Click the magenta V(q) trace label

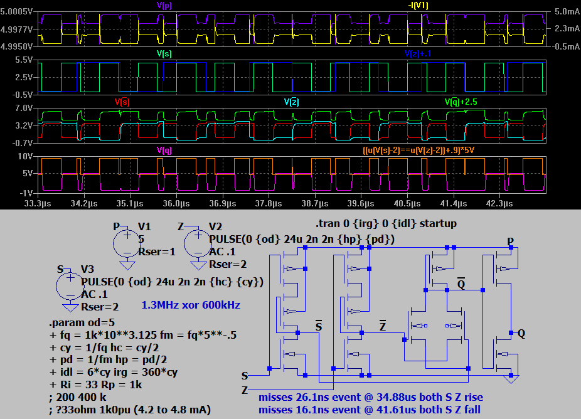[x=165, y=150]
